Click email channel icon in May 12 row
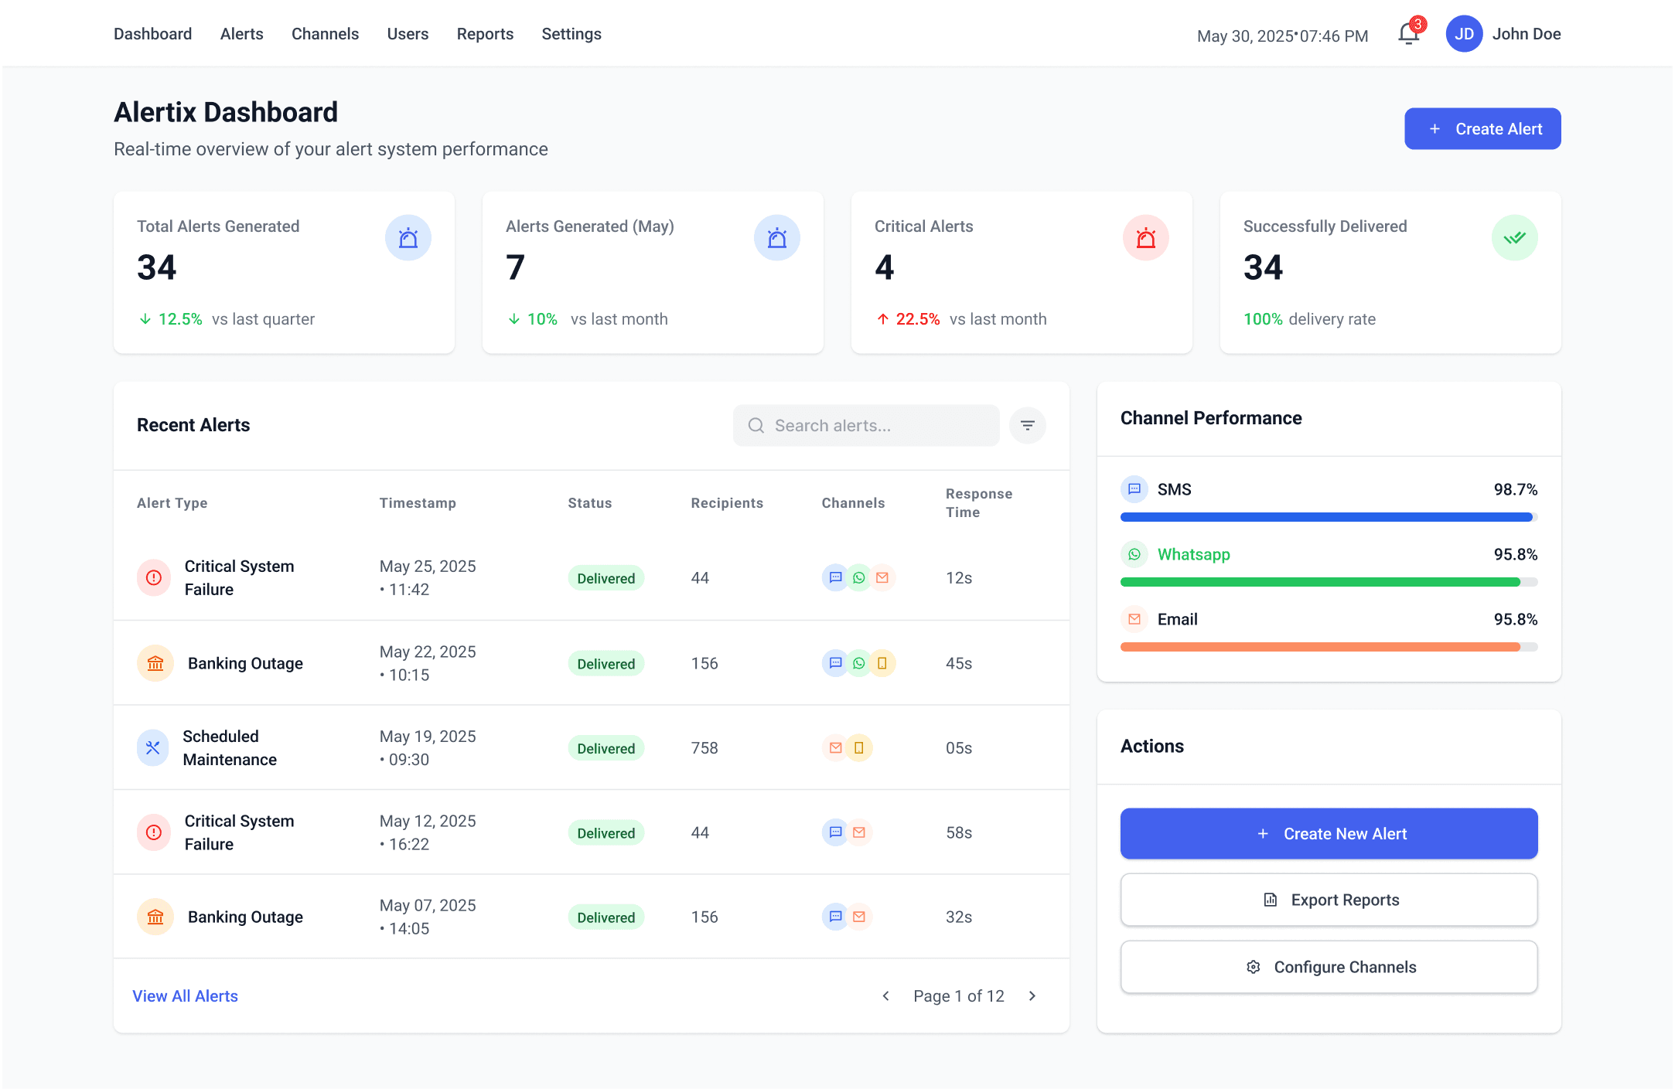 (x=859, y=832)
